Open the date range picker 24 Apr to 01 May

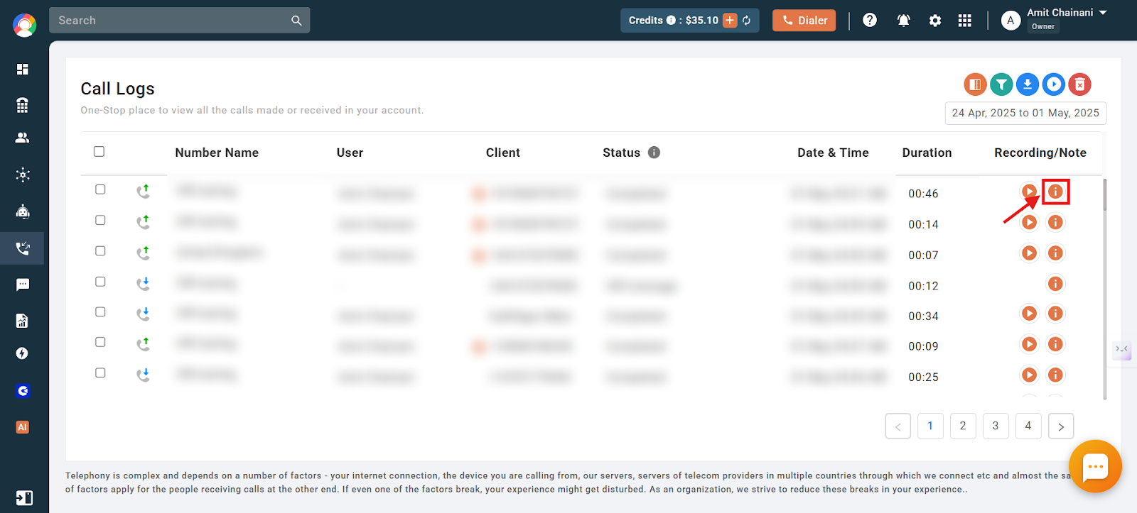1025,113
